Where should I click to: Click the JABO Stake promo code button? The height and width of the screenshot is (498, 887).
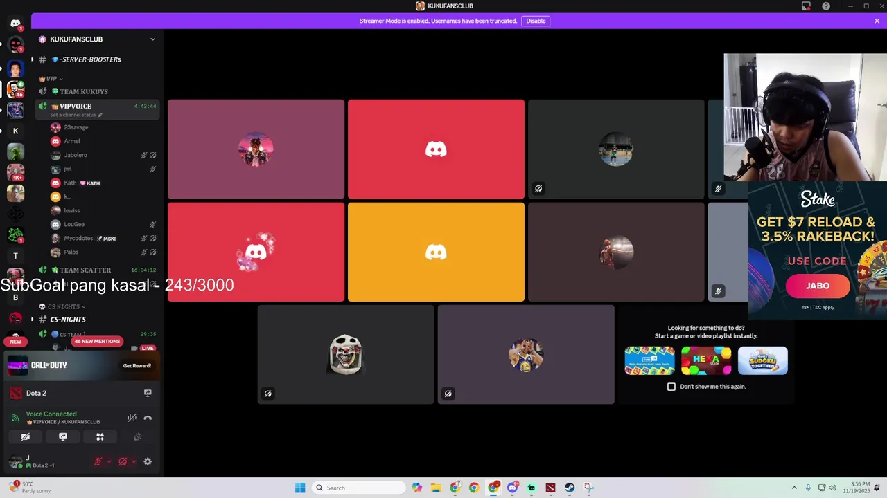818,286
